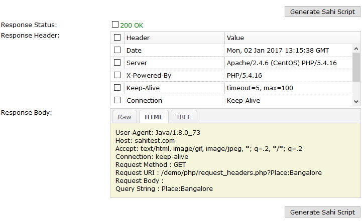
Task: Check the Server header checkbox
Action: (117, 63)
